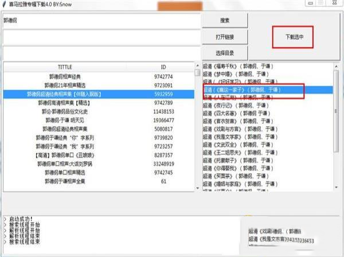
Task: Click 选择目录 to choose folder
Action: [x=225, y=53]
